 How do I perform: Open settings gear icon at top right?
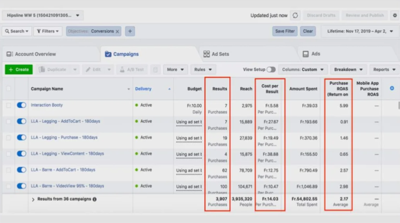[x=395, y=16]
